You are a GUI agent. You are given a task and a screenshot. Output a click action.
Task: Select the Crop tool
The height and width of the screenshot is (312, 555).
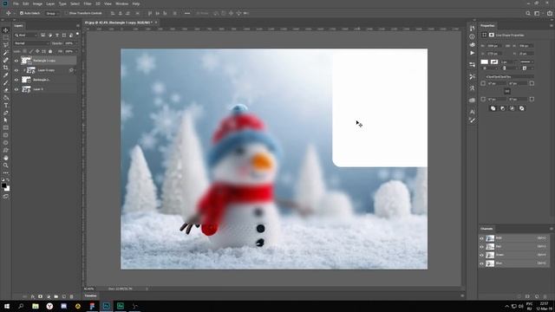pyautogui.click(x=6, y=68)
